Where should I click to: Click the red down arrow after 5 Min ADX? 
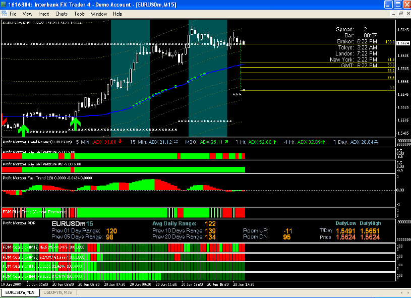tap(120, 142)
